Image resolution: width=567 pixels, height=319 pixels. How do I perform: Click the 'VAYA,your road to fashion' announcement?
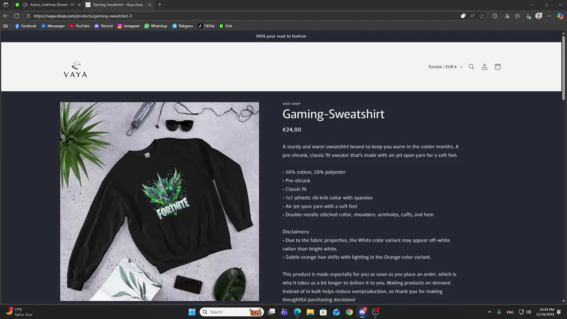[x=281, y=36]
